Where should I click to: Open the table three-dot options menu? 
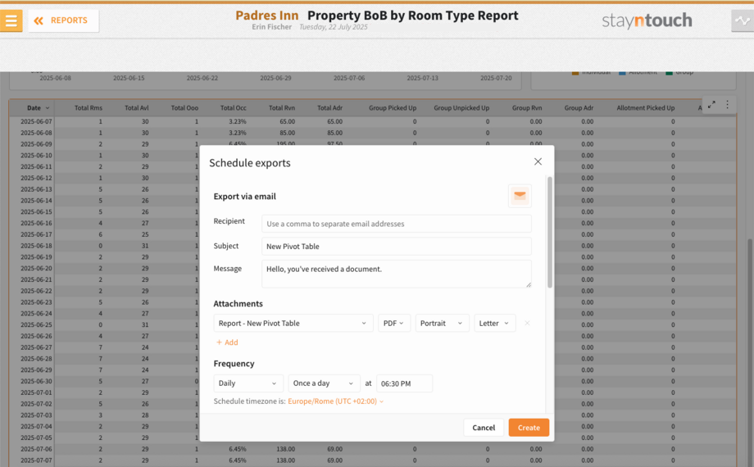tap(727, 104)
